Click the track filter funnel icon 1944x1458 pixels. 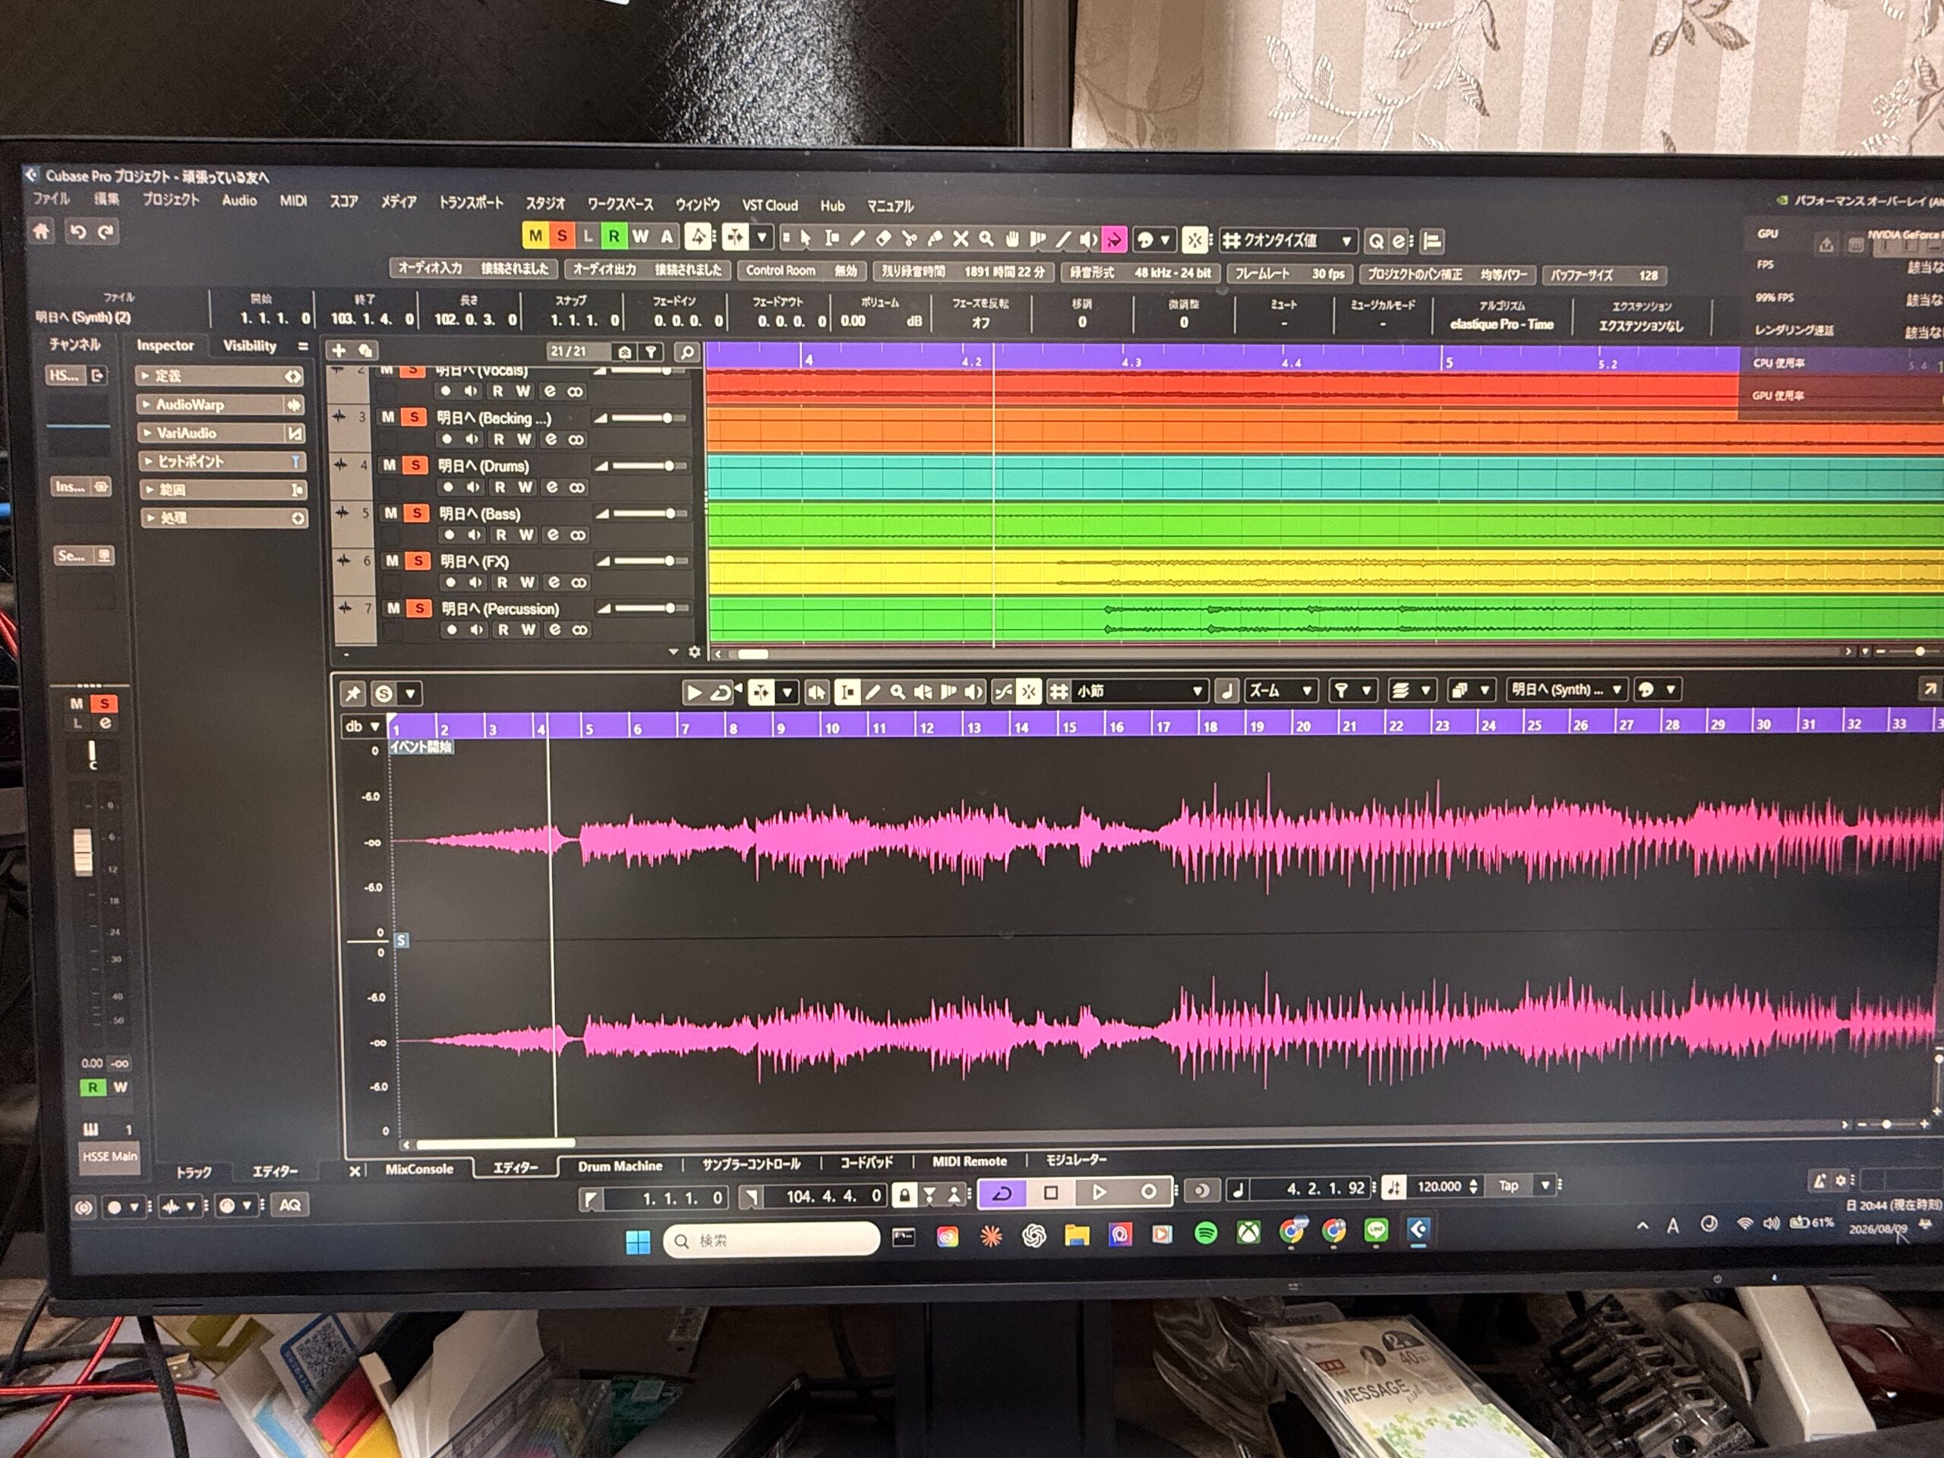click(x=652, y=352)
